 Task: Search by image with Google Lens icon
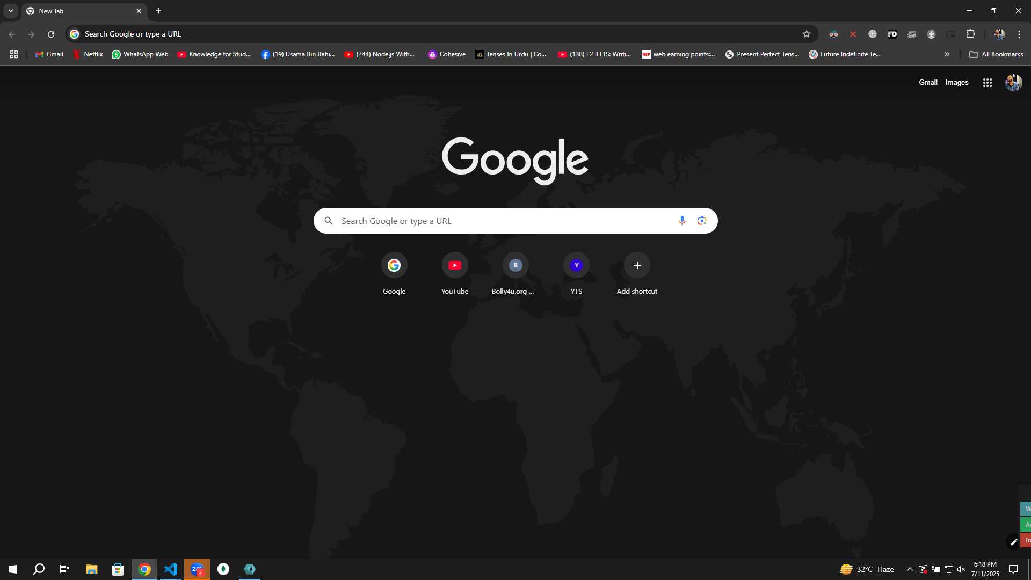pos(702,221)
